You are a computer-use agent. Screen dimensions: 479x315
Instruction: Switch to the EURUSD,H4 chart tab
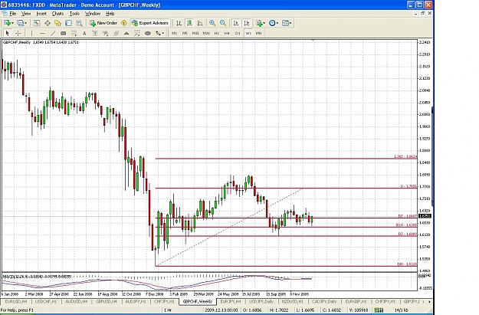[x=16, y=301]
